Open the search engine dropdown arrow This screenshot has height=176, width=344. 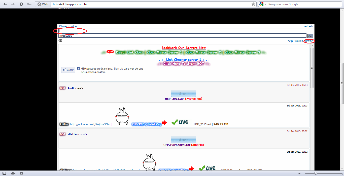265,4
